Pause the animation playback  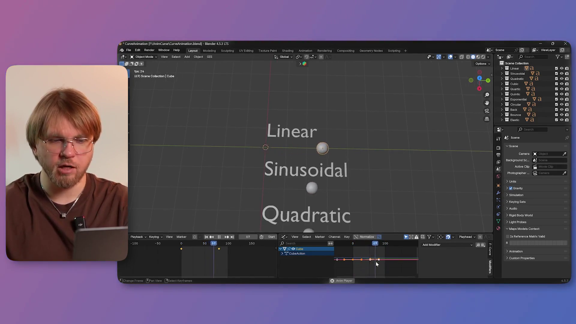(219, 237)
